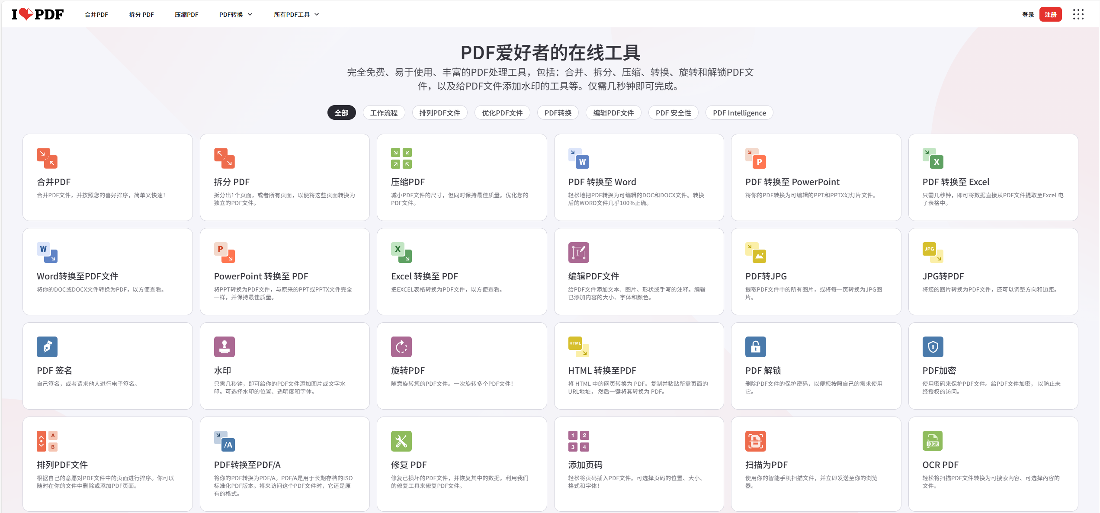Screen dimensions: 1100x513
Task: Click the OCR PDF green icon
Action: pos(933,441)
